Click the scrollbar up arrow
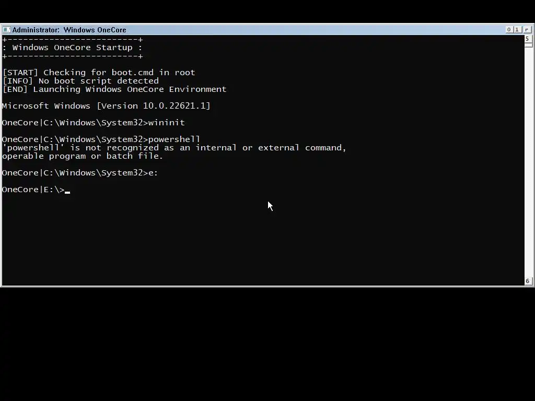Image resolution: width=535 pixels, height=401 pixels. [x=528, y=39]
